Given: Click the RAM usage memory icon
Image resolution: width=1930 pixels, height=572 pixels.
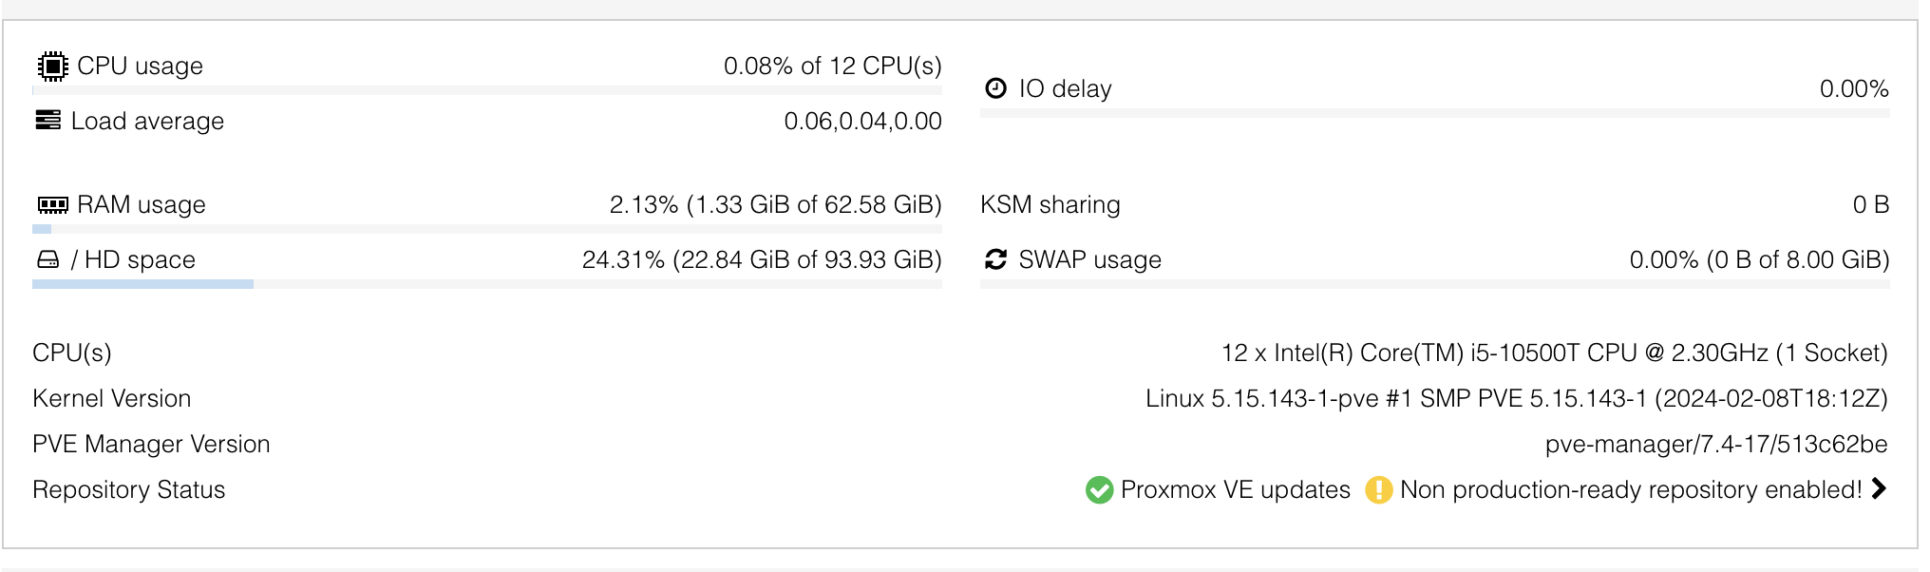Looking at the screenshot, I should pos(53,205).
